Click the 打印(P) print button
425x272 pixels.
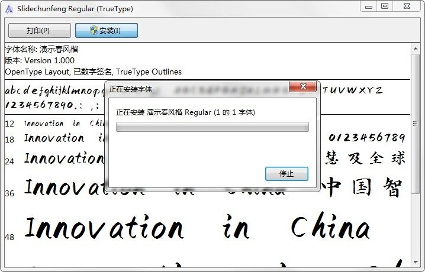[40, 30]
